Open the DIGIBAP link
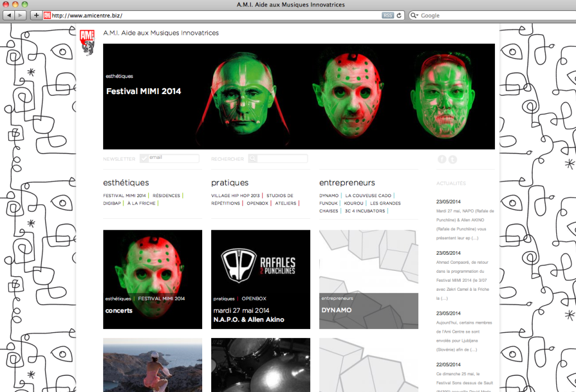 112,203
